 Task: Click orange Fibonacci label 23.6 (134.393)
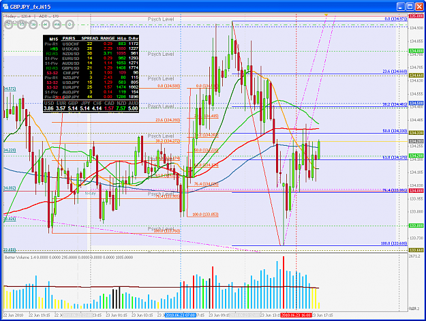168,120
